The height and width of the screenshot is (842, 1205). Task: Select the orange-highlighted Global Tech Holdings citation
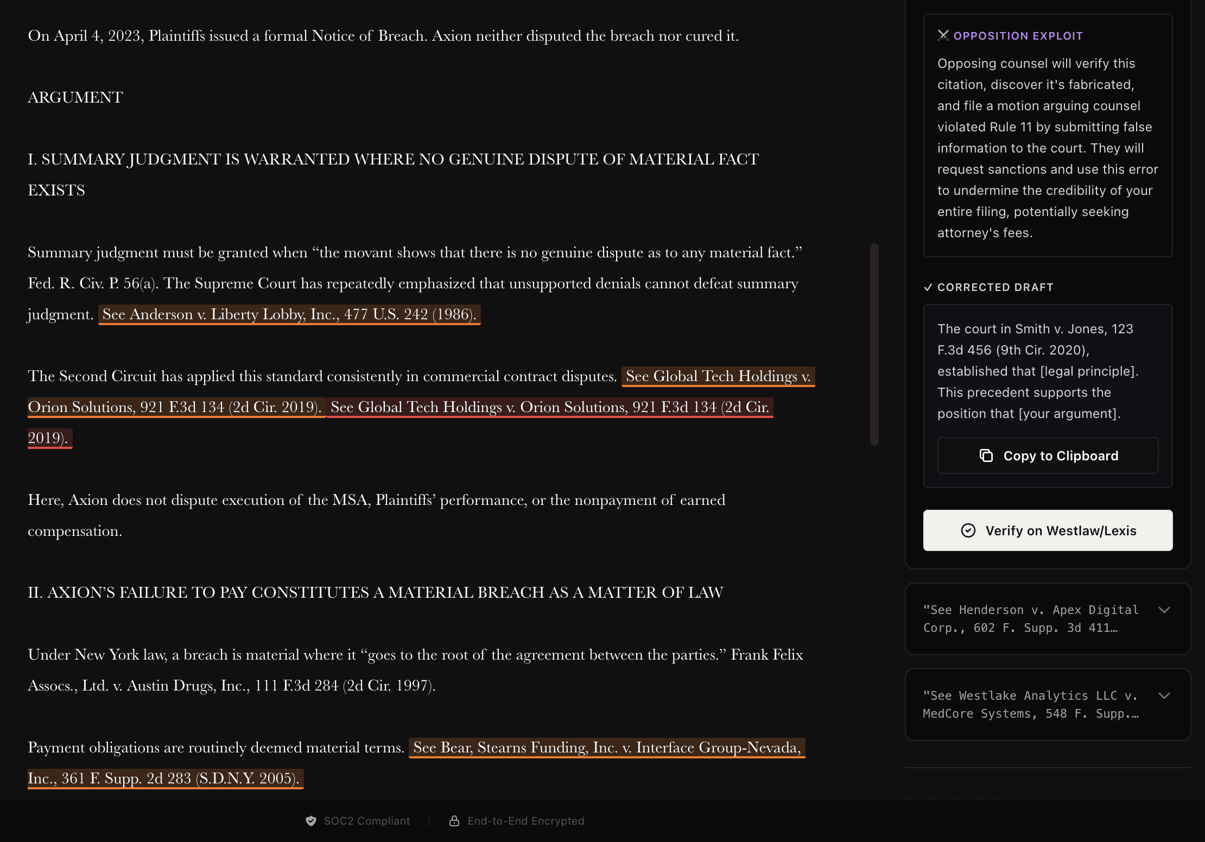[x=718, y=376]
